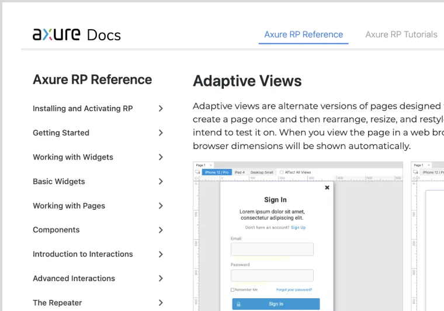The image size is (444, 311).
Task: Click the lock icon on Sign In button
Action: click(238, 304)
